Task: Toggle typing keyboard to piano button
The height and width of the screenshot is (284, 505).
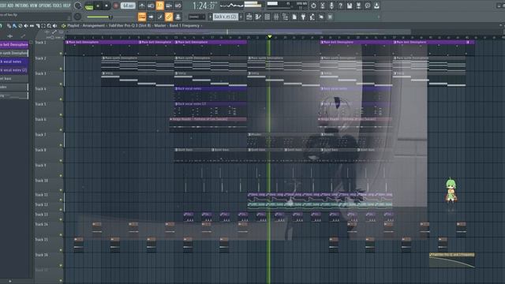Action: [142, 17]
